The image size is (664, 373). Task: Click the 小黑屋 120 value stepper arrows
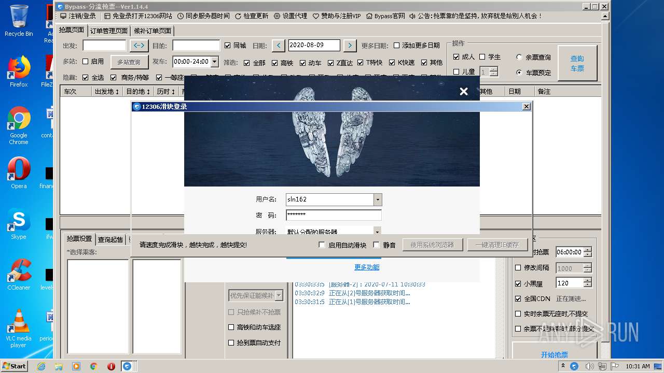[587, 283]
